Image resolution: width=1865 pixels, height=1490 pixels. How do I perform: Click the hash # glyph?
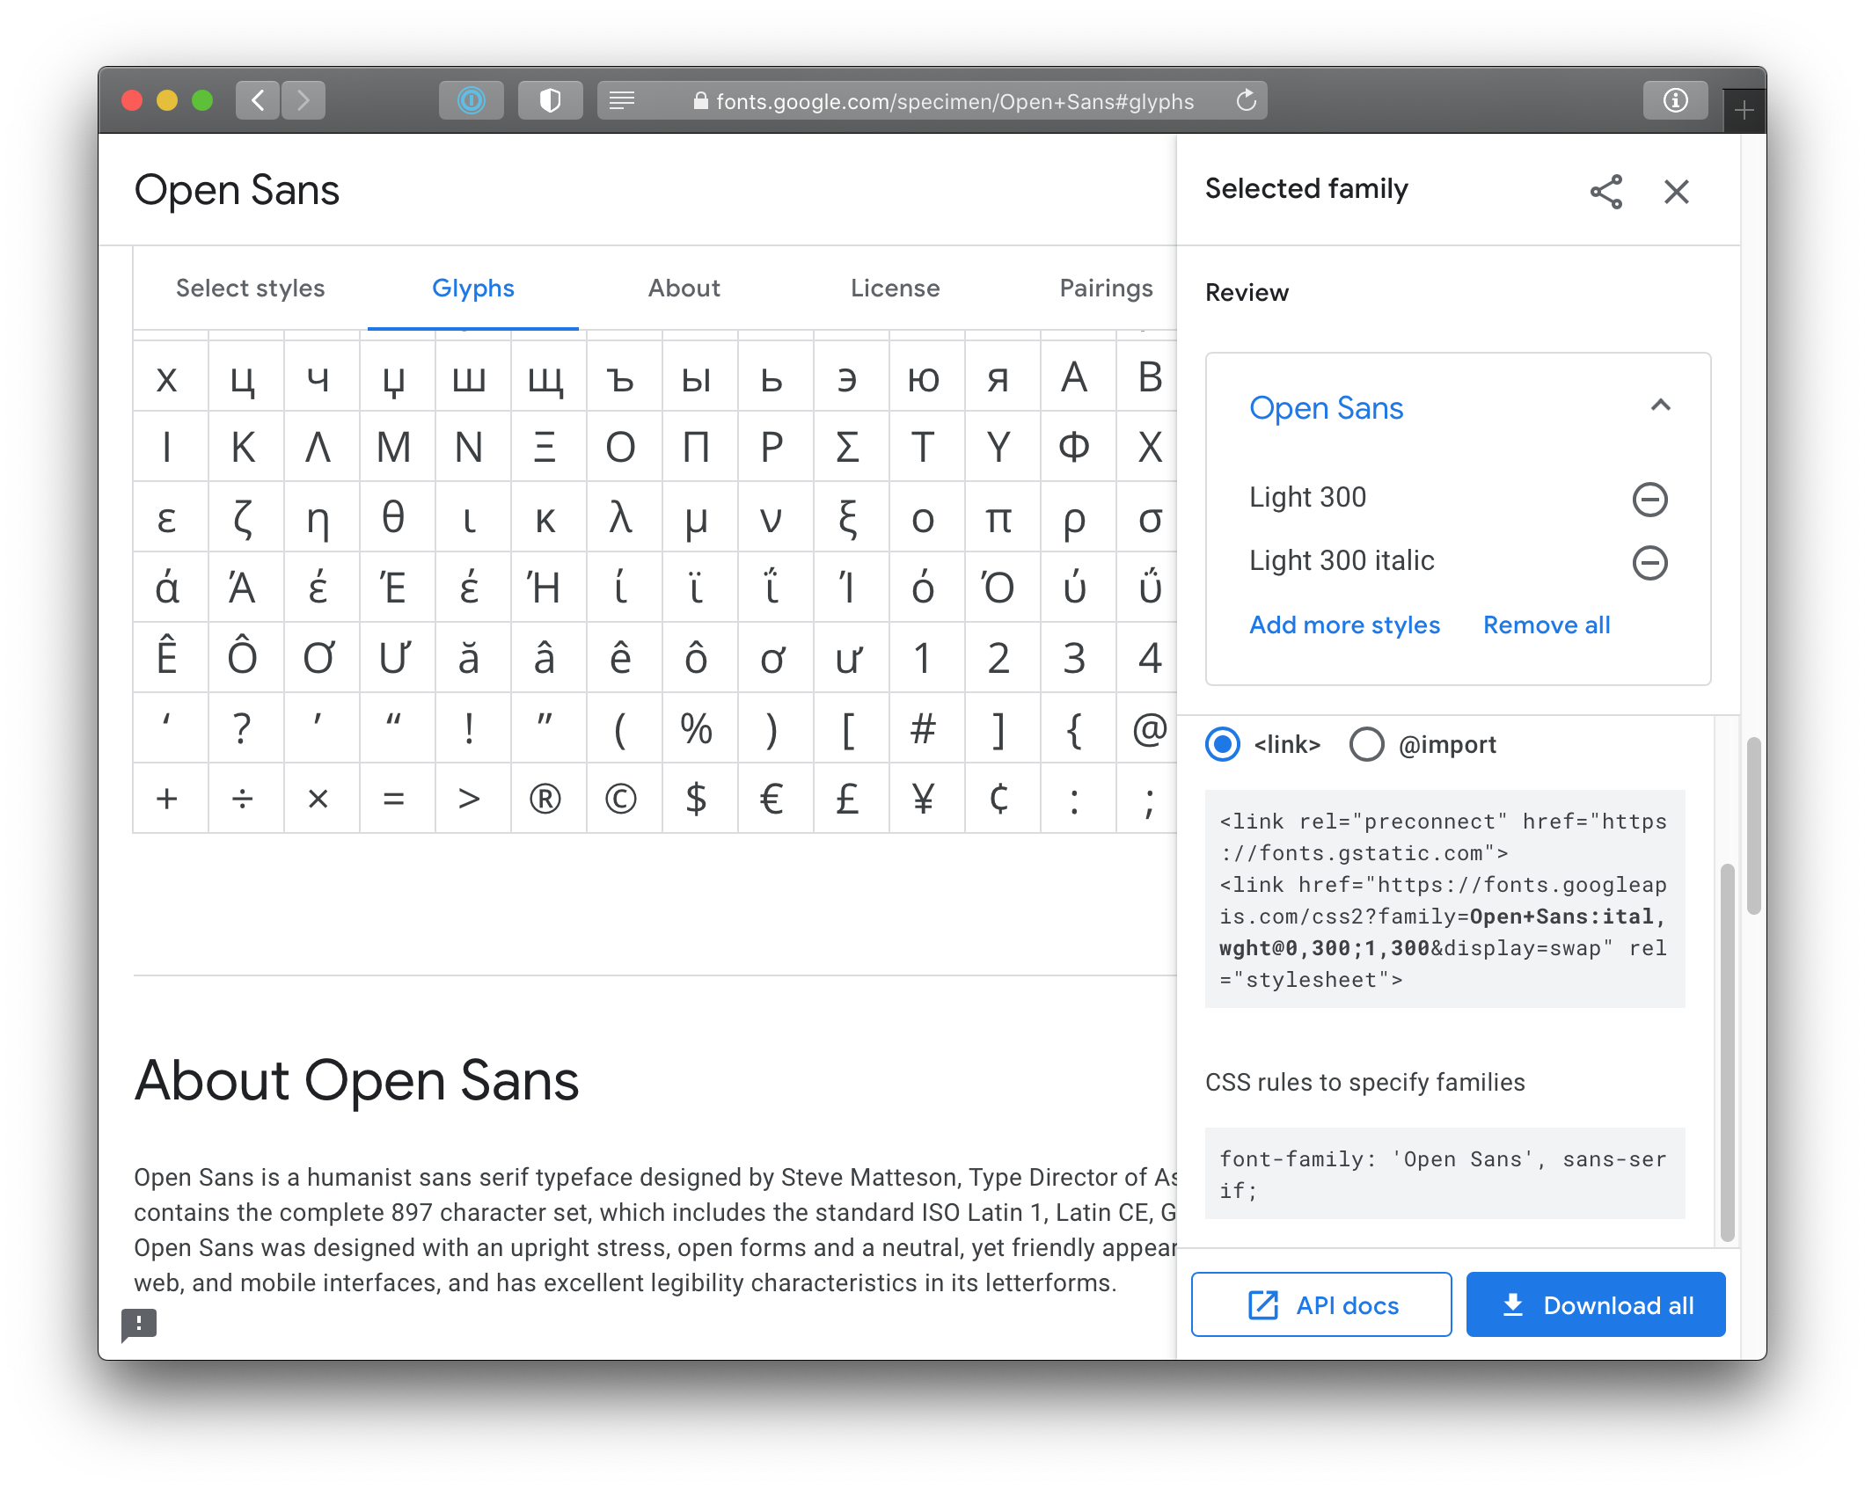[x=923, y=728]
